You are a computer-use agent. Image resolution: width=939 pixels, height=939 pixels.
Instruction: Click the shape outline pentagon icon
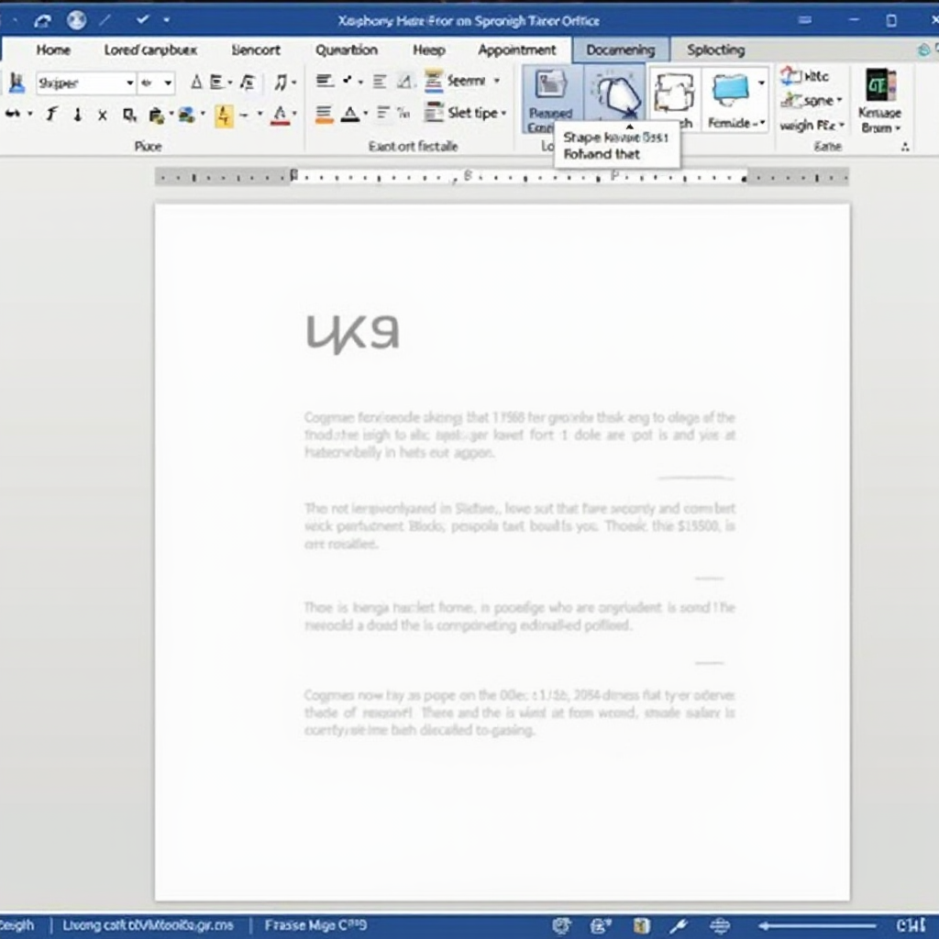point(613,94)
